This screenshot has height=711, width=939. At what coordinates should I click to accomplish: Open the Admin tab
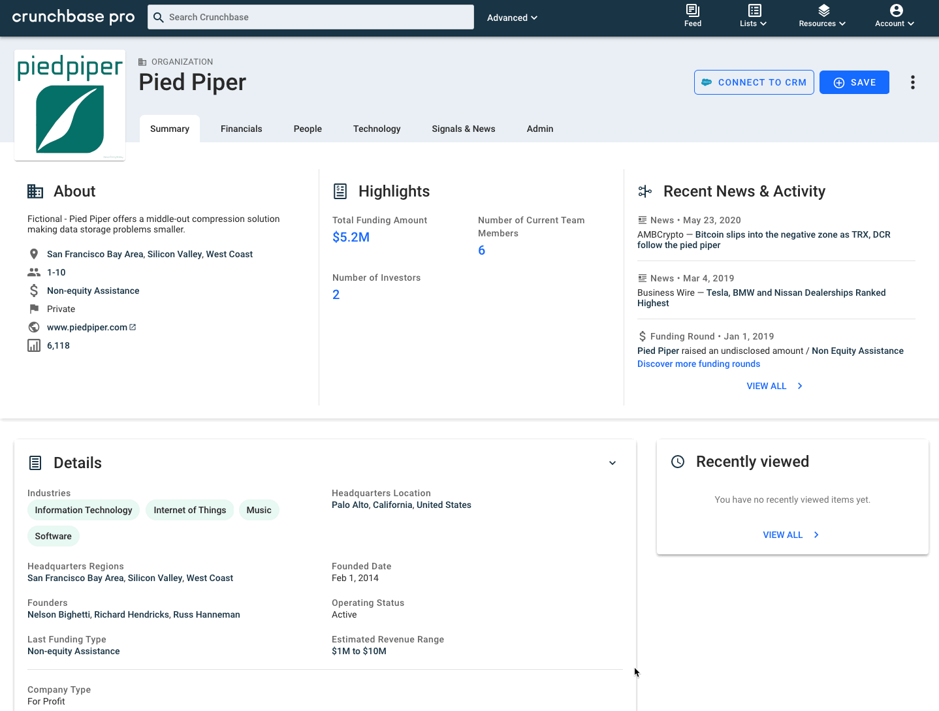[x=540, y=129]
